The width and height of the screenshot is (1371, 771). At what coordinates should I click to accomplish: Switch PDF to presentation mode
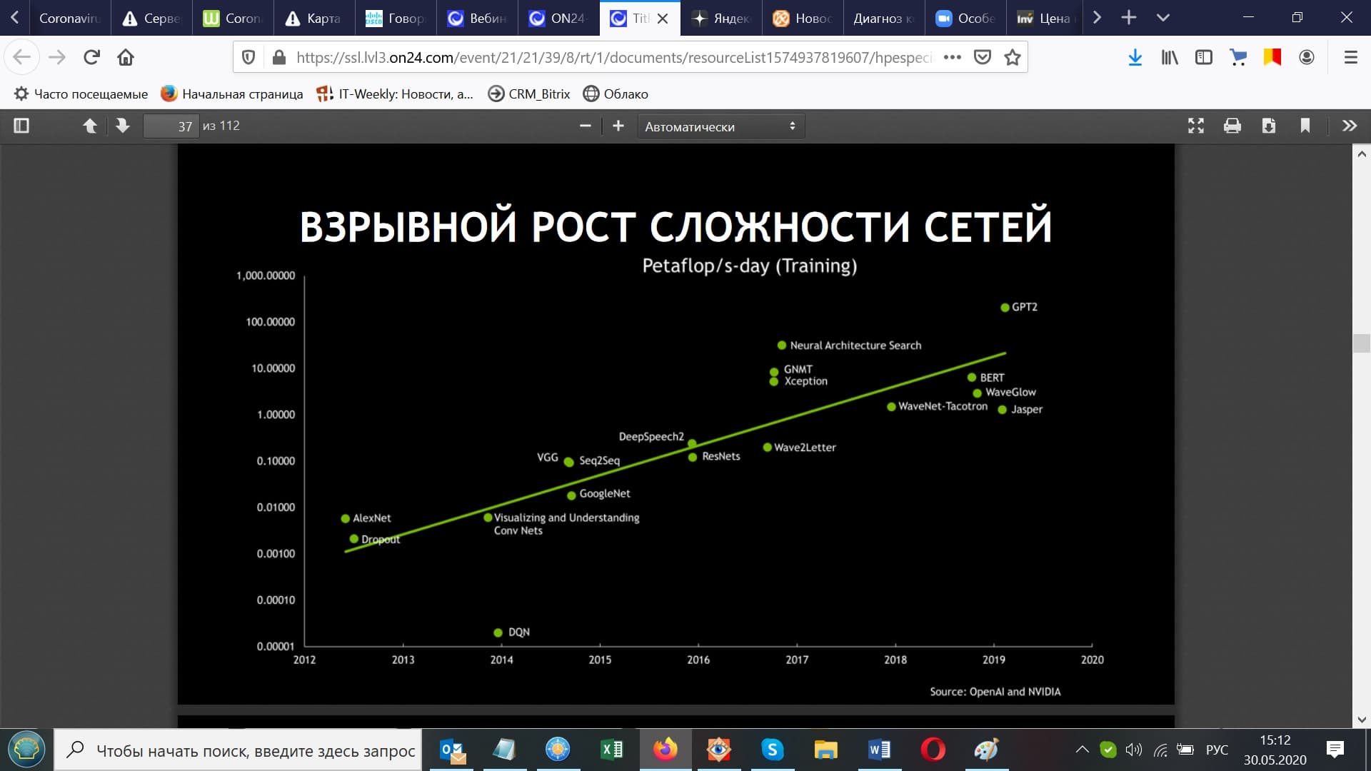(x=1196, y=126)
